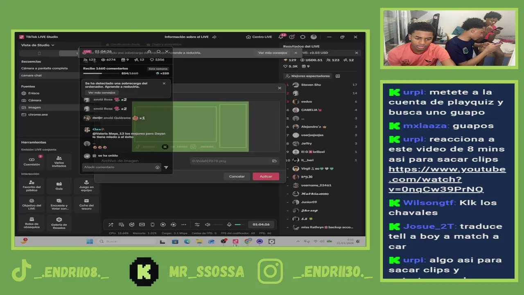
Task: Open Varios invitados tool
Action: (59, 161)
